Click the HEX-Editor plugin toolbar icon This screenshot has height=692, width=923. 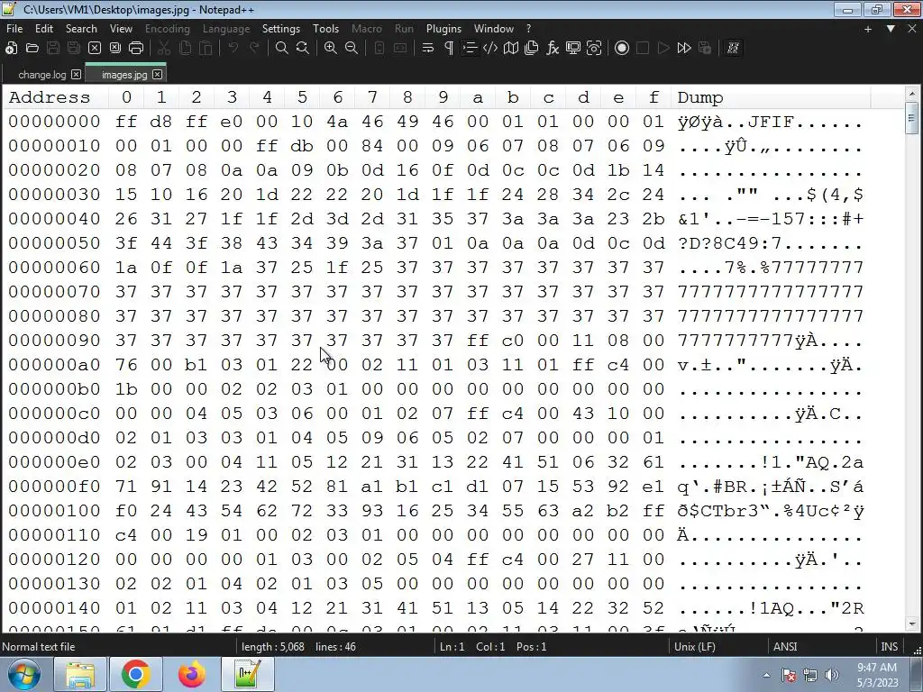coord(733,49)
